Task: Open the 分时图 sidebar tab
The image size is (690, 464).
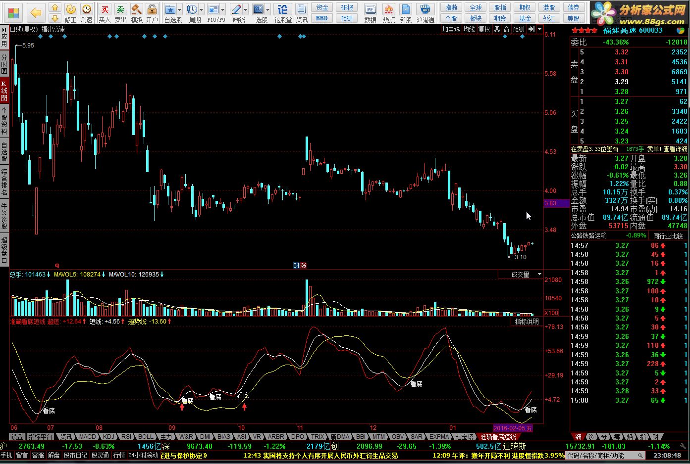Action: point(4,63)
